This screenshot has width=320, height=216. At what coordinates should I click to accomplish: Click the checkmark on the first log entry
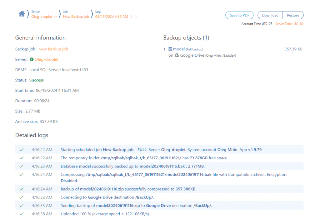21,149
